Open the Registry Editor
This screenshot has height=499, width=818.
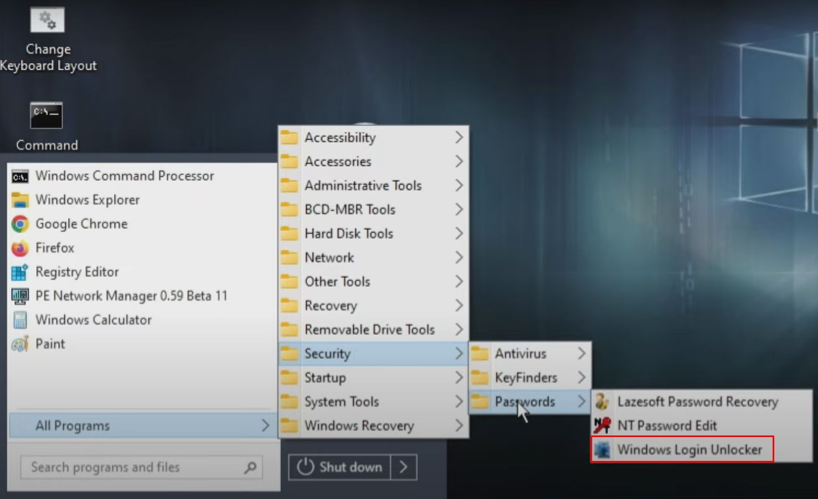click(77, 272)
